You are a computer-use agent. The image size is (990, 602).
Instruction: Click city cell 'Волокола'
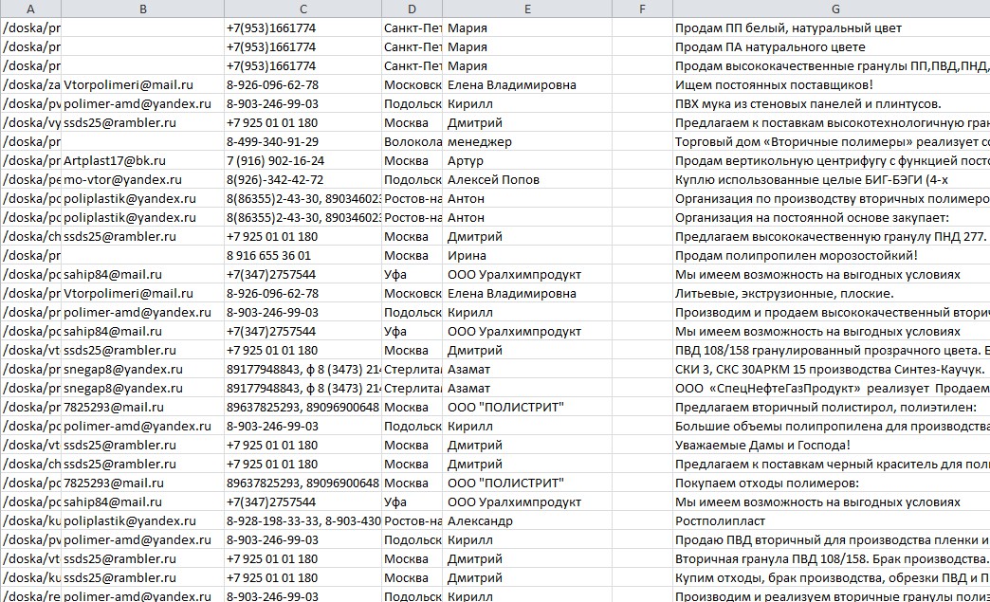[x=412, y=141]
